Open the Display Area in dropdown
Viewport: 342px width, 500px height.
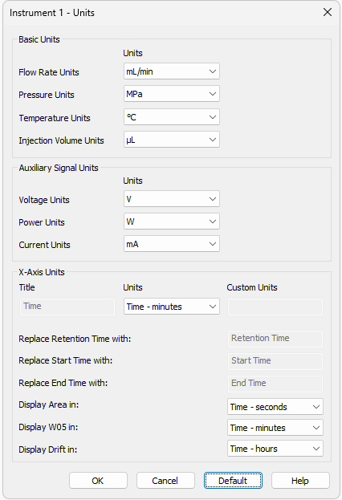(275, 407)
